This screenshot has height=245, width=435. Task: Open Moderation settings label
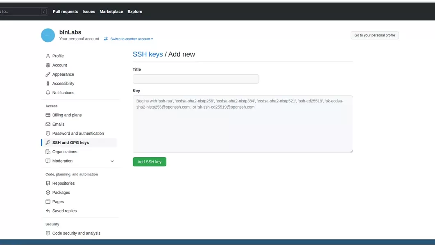(62, 161)
